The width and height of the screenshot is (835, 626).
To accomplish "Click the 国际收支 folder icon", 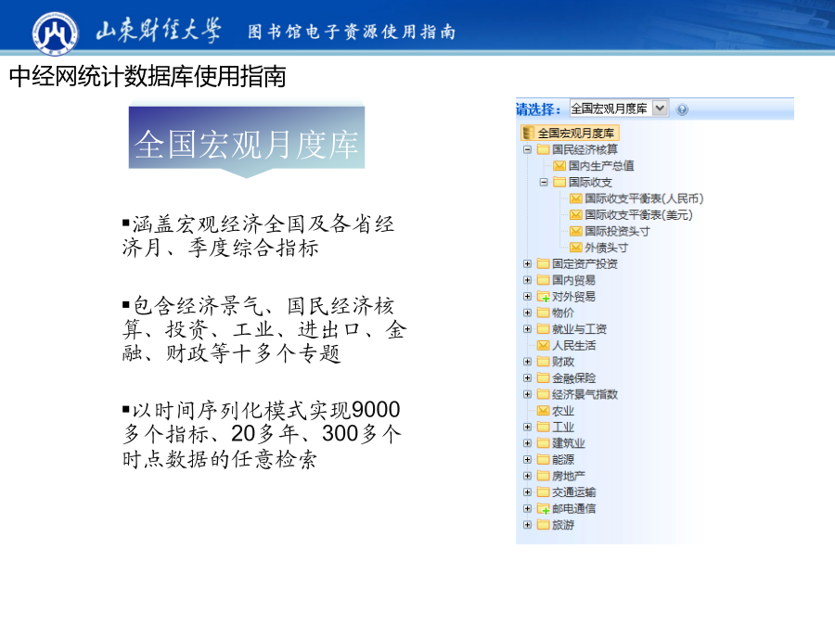I will pyautogui.click(x=559, y=182).
